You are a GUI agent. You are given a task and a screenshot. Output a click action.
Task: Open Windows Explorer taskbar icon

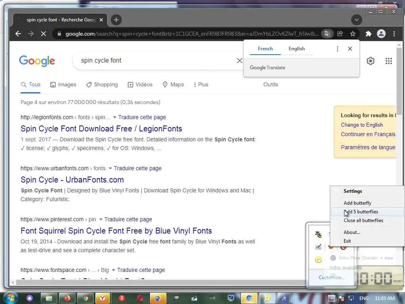click(49, 298)
